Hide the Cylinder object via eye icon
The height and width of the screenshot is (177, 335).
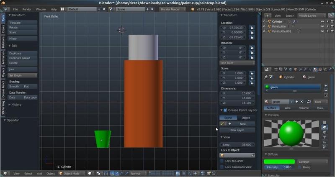322,21
